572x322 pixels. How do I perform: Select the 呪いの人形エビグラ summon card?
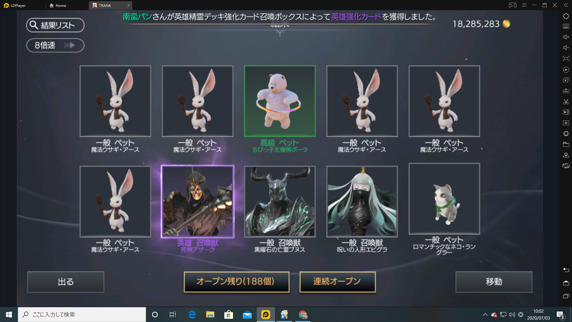[x=362, y=202]
